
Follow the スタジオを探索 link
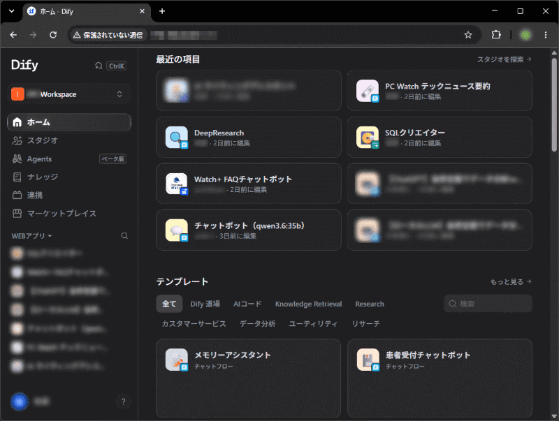point(504,59)
